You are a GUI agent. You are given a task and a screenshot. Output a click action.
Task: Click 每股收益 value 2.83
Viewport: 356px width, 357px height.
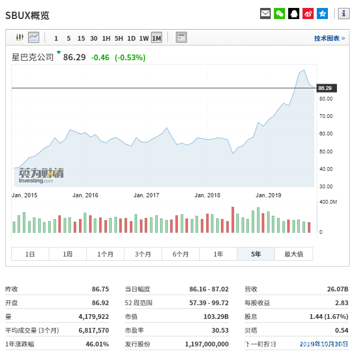point(342,303)
